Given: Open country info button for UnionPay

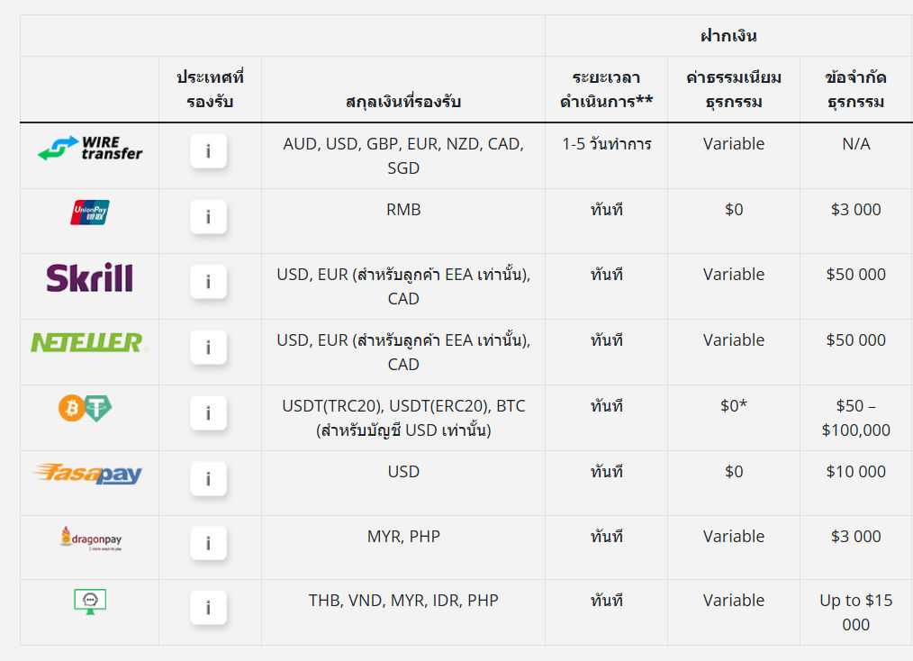Looking at the screenshot, I should pyautogui.click(x=208, y=217).
